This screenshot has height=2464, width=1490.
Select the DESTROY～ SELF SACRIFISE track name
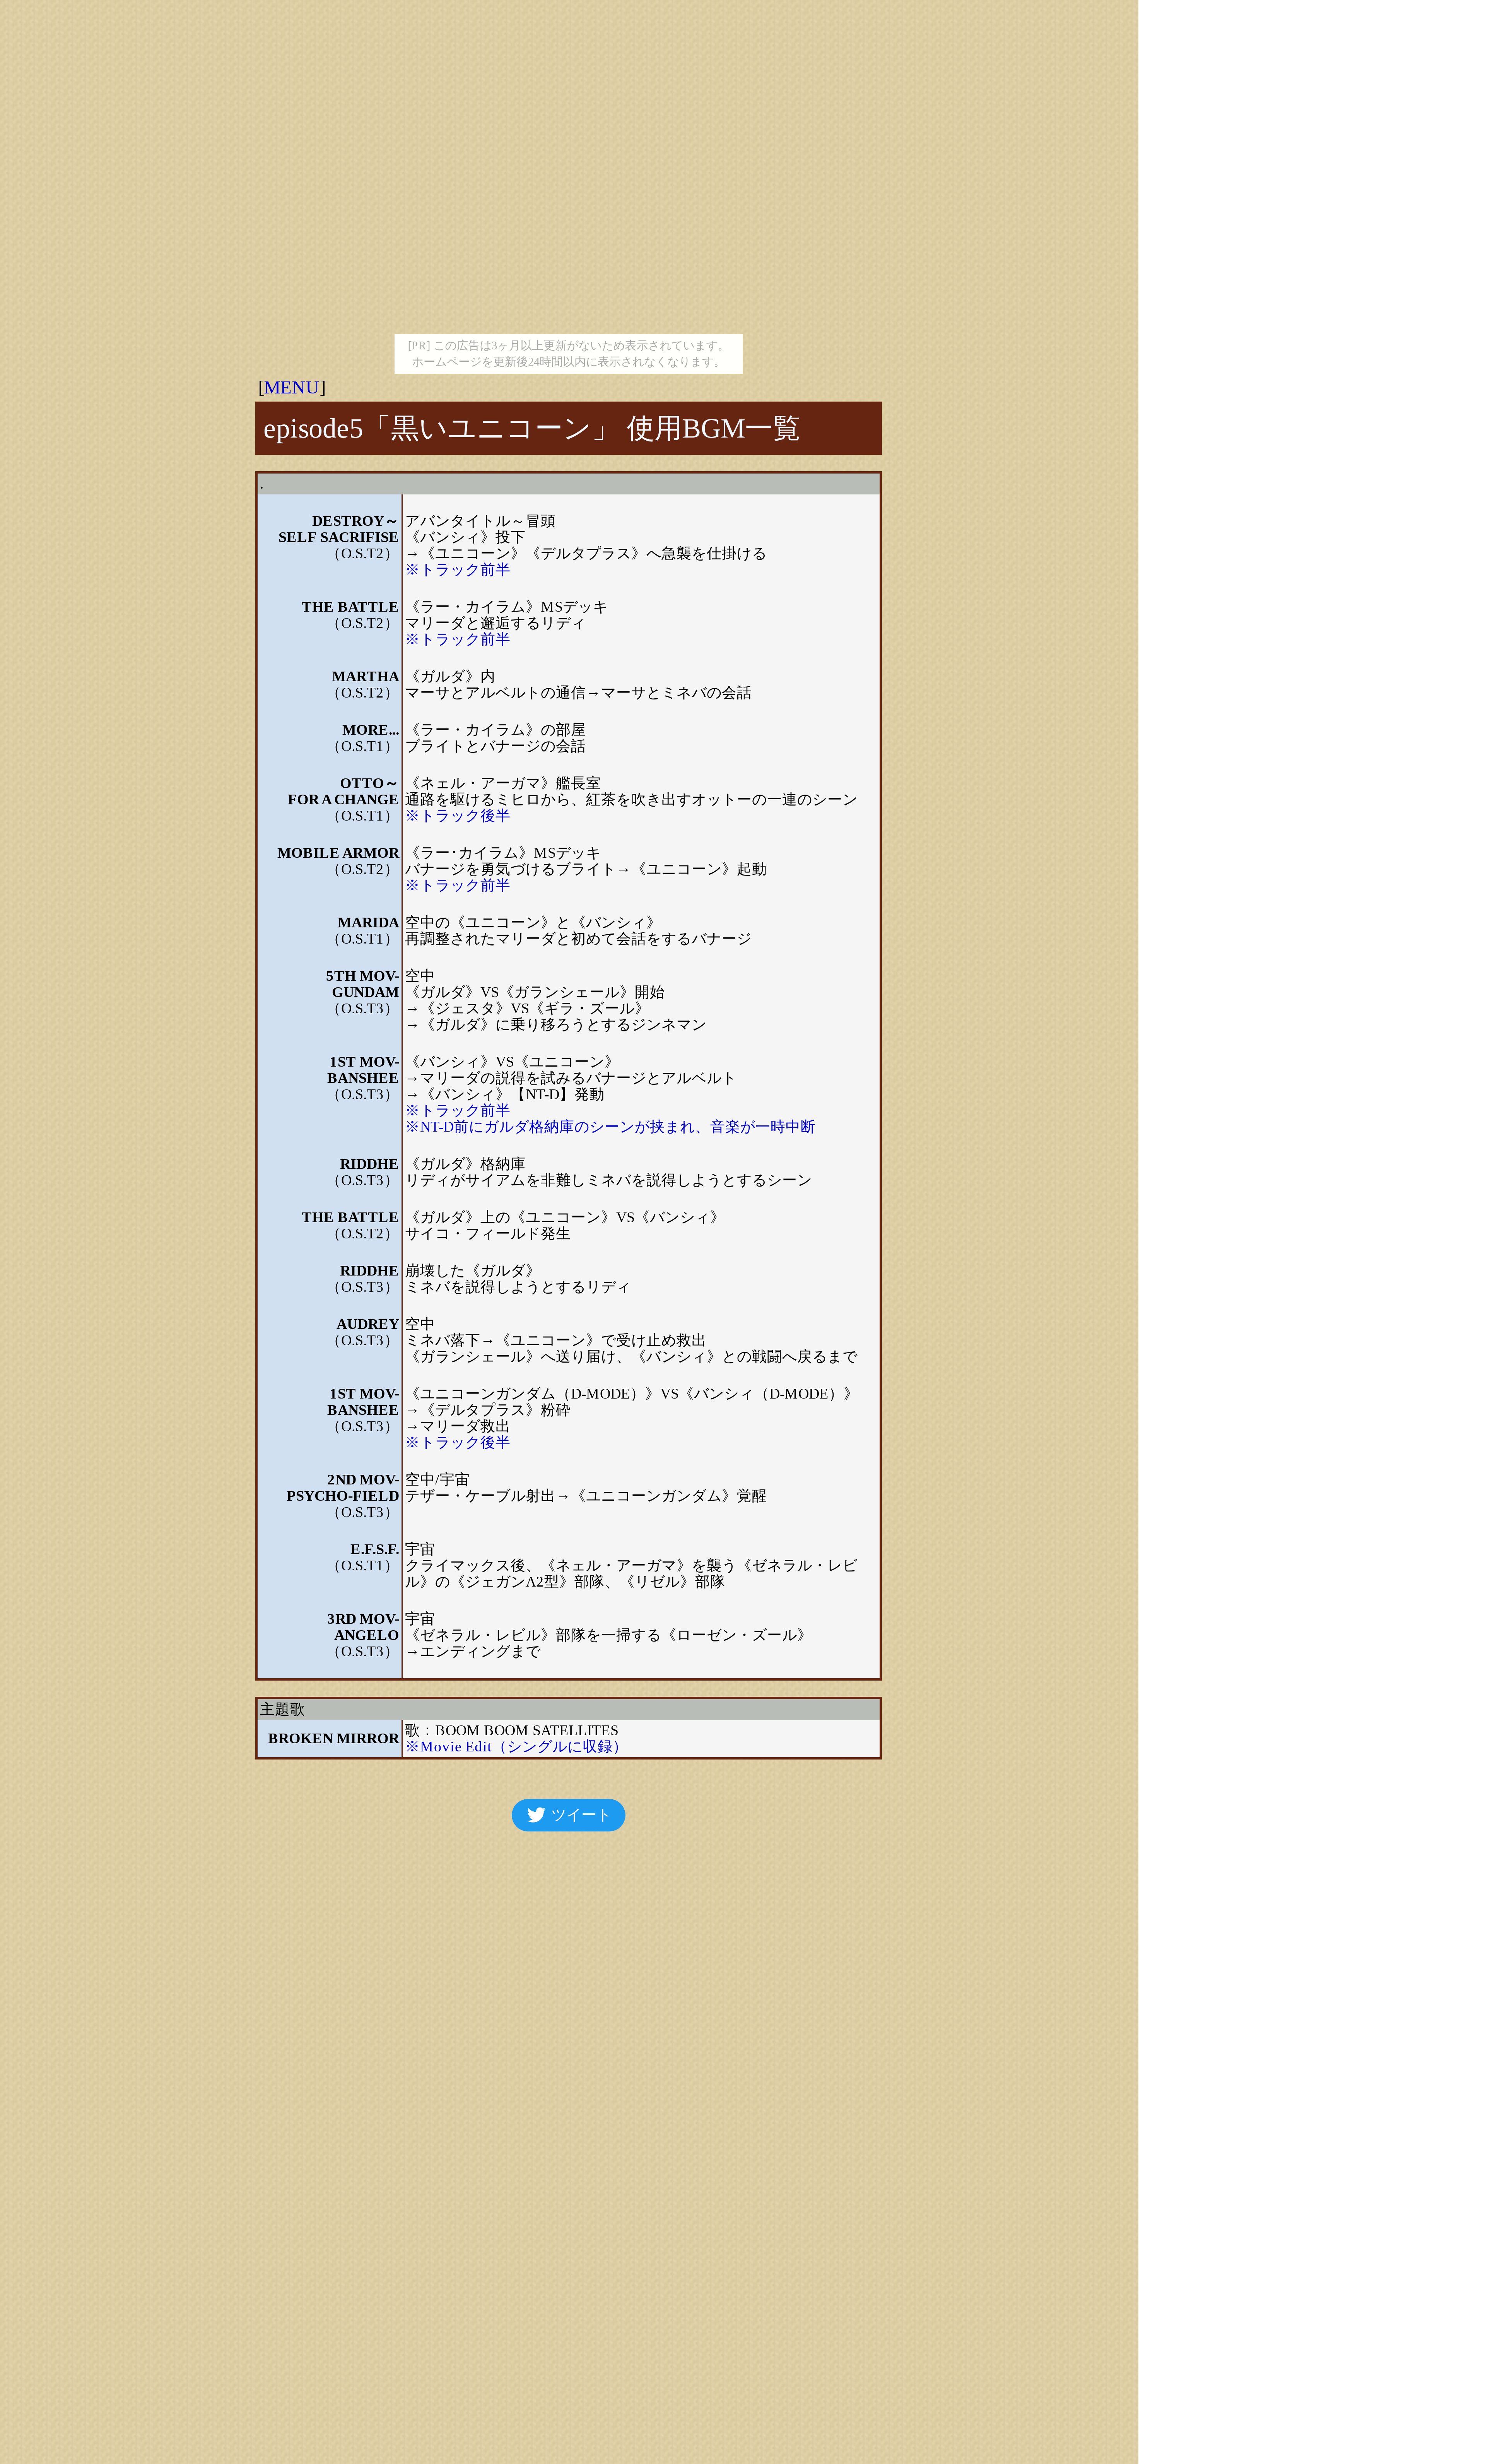tap(338, 529)
